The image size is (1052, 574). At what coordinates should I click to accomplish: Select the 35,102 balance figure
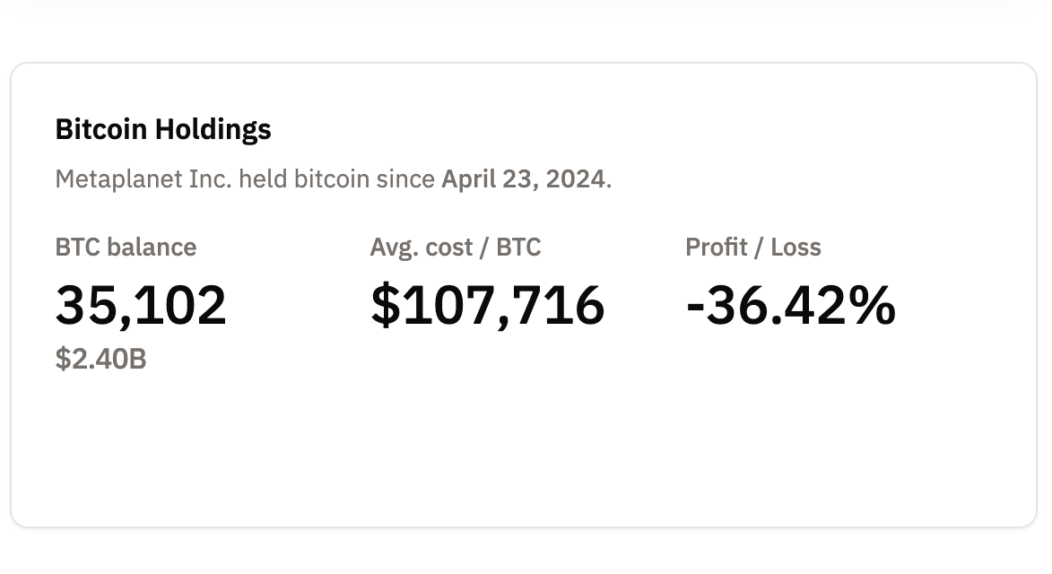(x=141, y=305)
